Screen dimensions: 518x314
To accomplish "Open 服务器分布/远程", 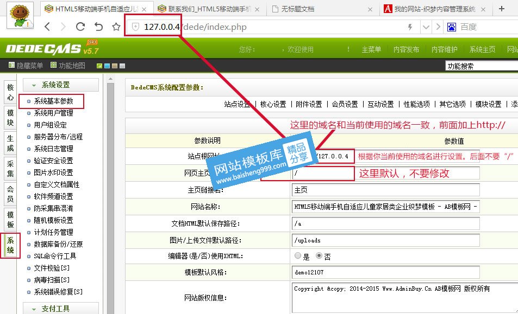I will point(58,137).
